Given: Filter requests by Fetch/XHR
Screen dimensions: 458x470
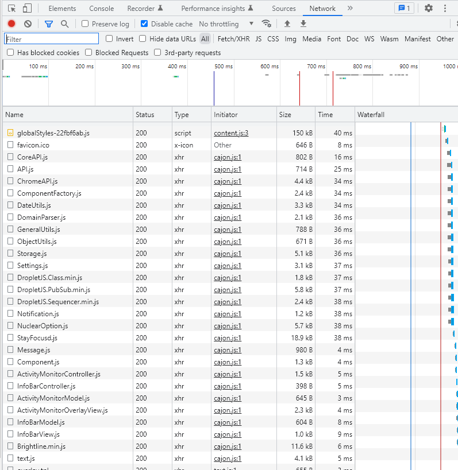Looking at the screenshot, I should pos(233,39).
